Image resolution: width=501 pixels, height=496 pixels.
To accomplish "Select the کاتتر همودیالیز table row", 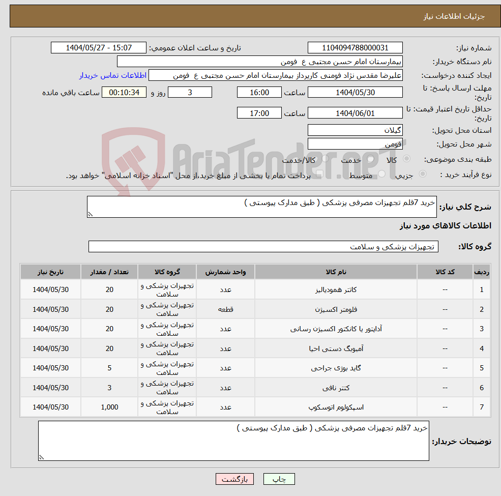I will click(254, 289).
